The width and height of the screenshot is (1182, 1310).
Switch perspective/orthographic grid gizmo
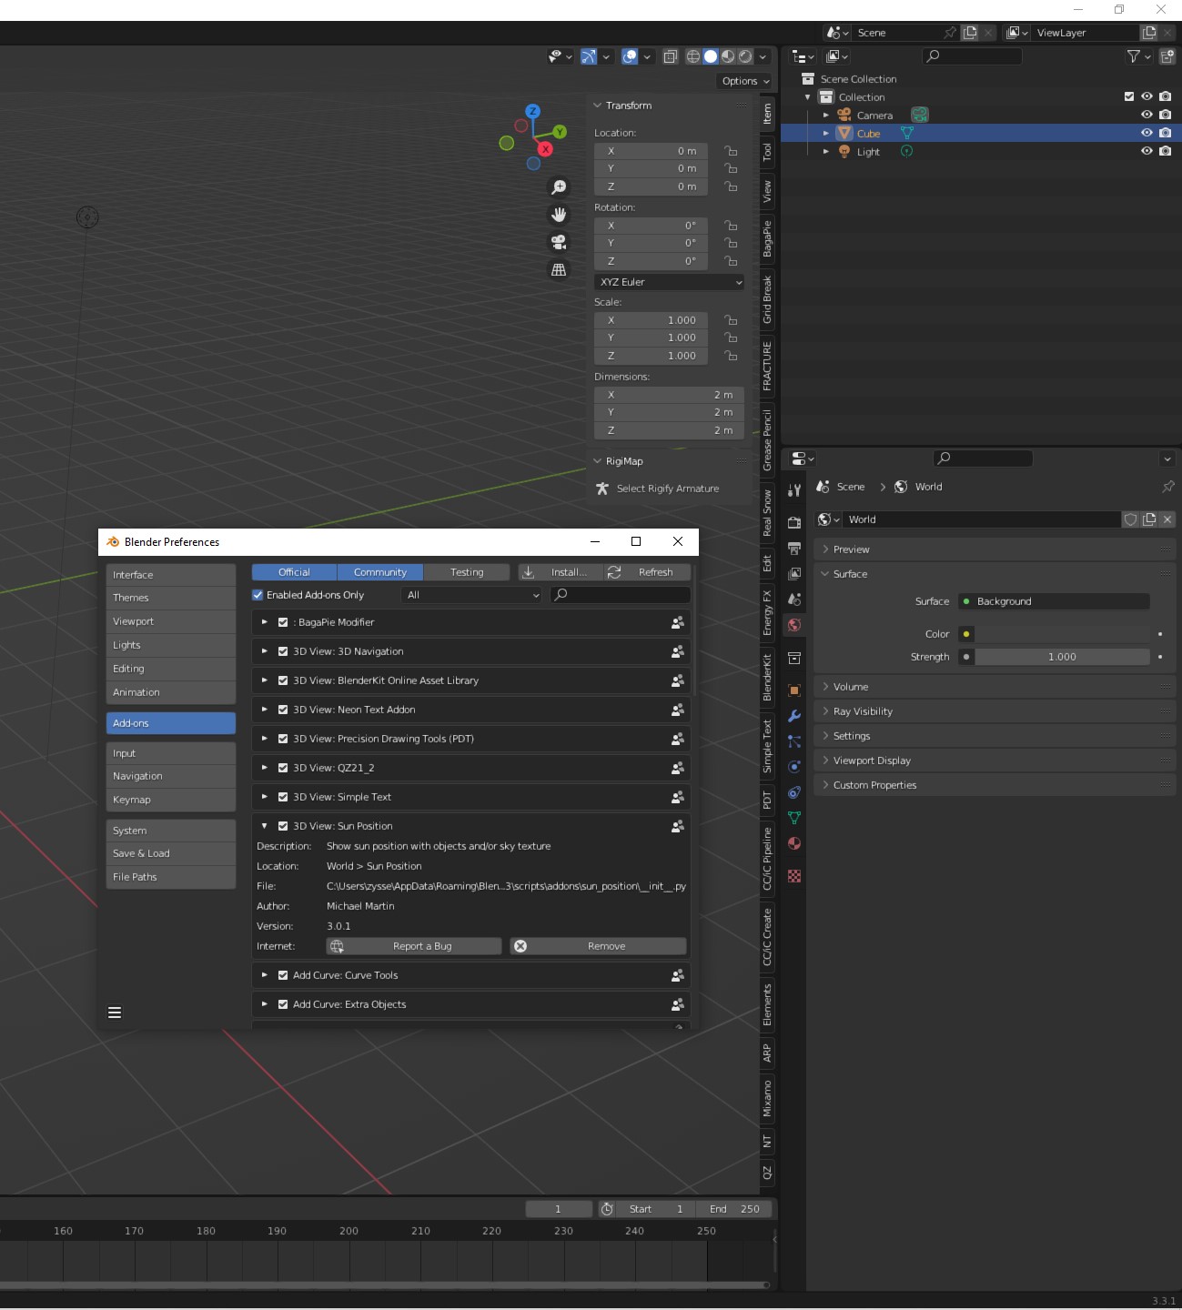point(559,269)
